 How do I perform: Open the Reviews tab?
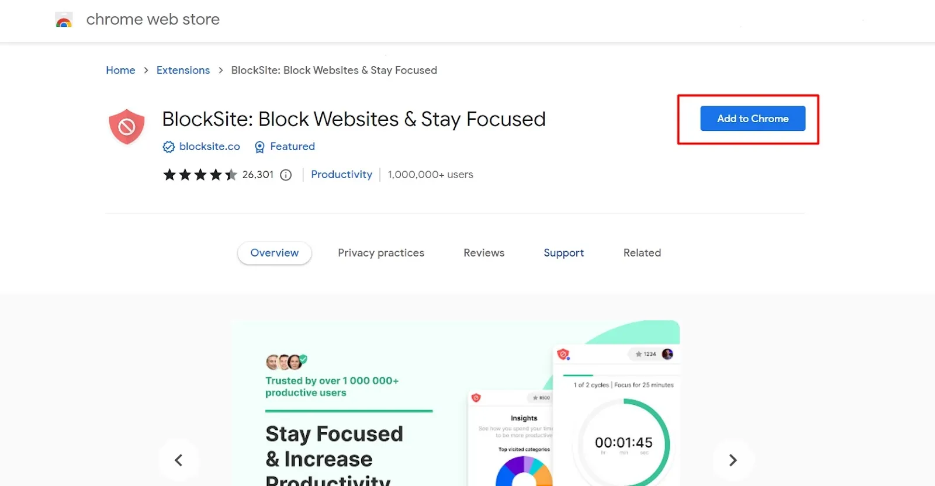(x=484, y=253)
